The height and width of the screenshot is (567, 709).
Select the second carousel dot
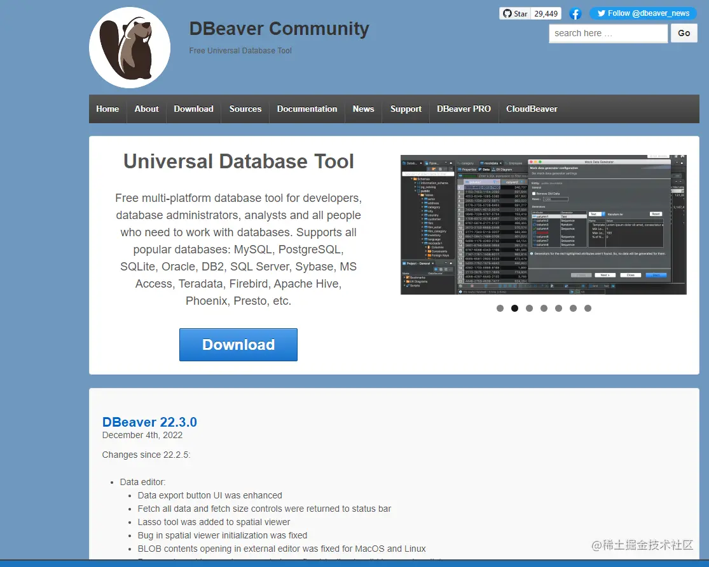pos(514,309)
